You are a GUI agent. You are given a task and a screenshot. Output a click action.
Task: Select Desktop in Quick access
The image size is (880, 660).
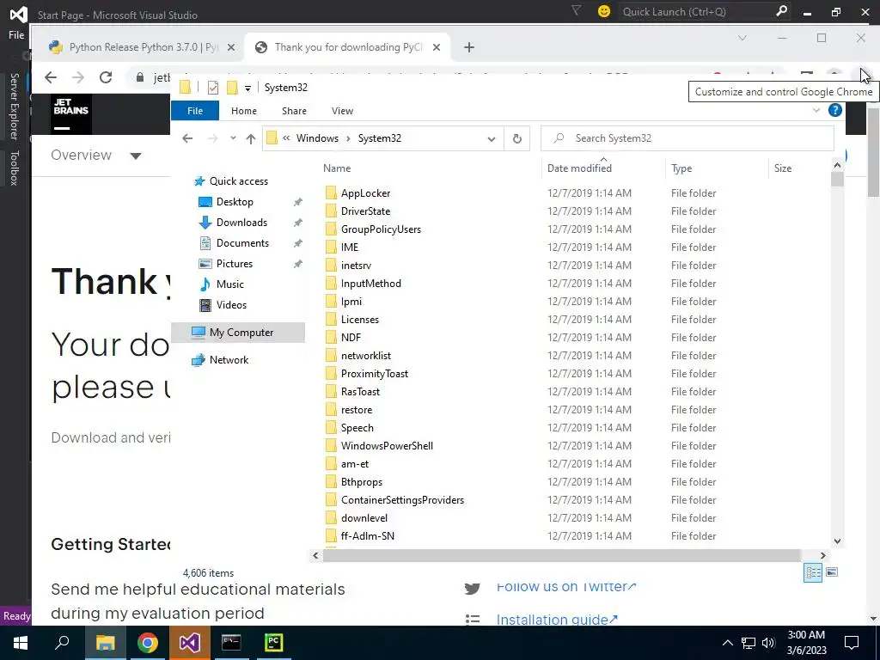[x=235, y=201]
